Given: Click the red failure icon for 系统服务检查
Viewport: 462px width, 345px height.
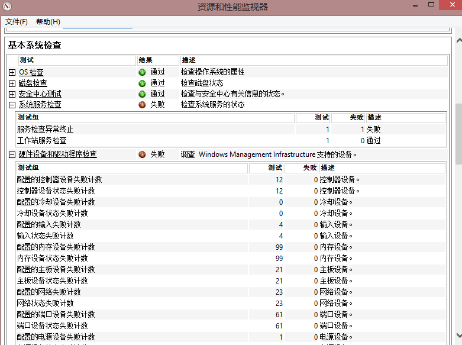Looking at the screenshot, I should click(142, 105).
